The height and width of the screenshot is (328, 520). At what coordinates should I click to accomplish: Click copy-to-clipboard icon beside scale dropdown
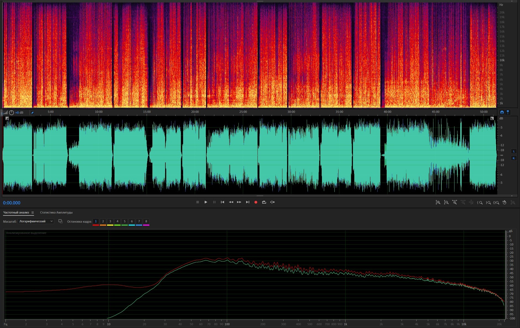point(61,221)
